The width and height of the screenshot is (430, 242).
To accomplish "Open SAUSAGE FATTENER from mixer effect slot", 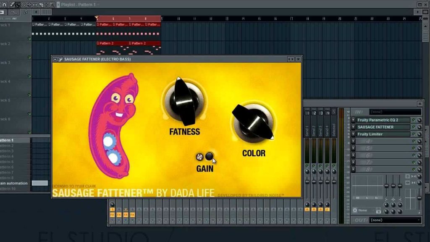I will click(383, 127).
